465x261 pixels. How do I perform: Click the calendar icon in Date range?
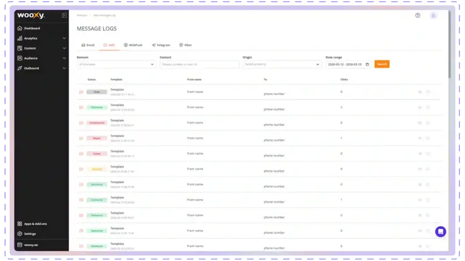pyautogui.click(x=367, y=64)
